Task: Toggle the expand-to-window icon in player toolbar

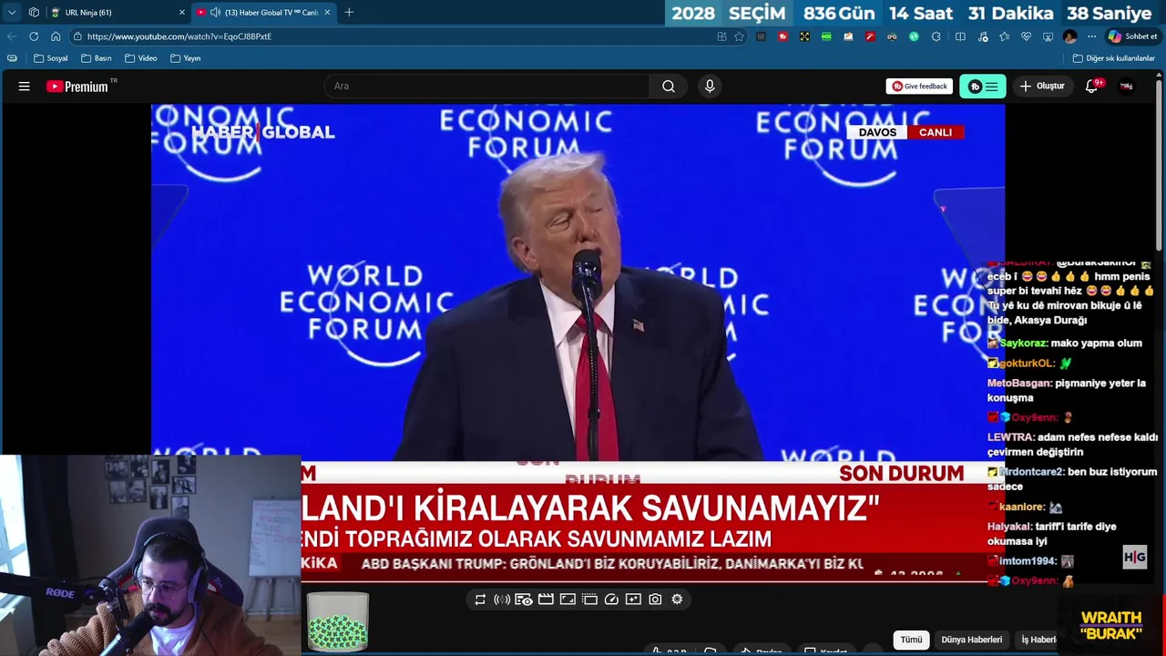Action: (568, 600)
